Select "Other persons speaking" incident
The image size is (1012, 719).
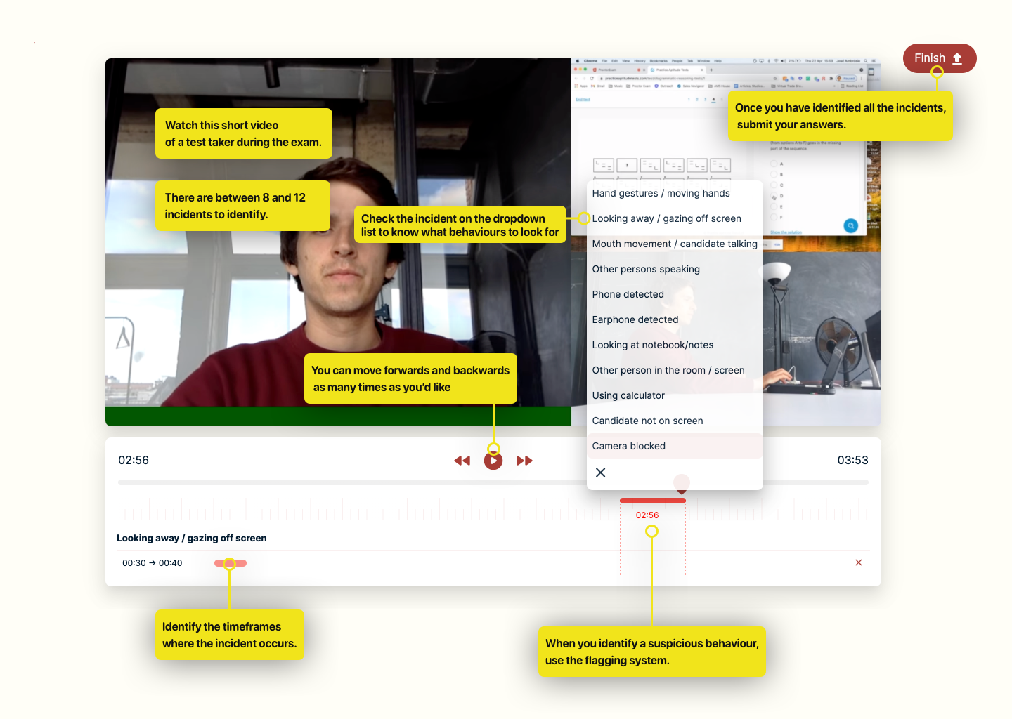[645, 269]
